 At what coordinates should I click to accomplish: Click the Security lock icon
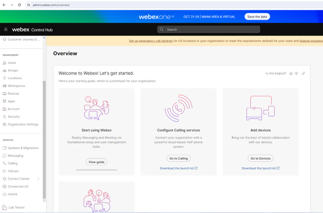pos(4,117)
